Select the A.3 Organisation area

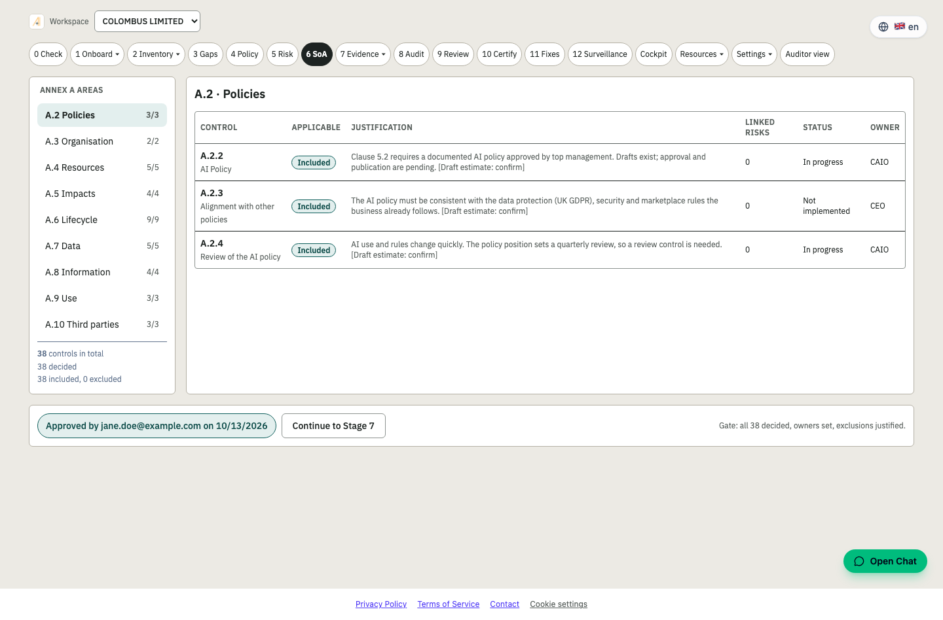point(102,141)
